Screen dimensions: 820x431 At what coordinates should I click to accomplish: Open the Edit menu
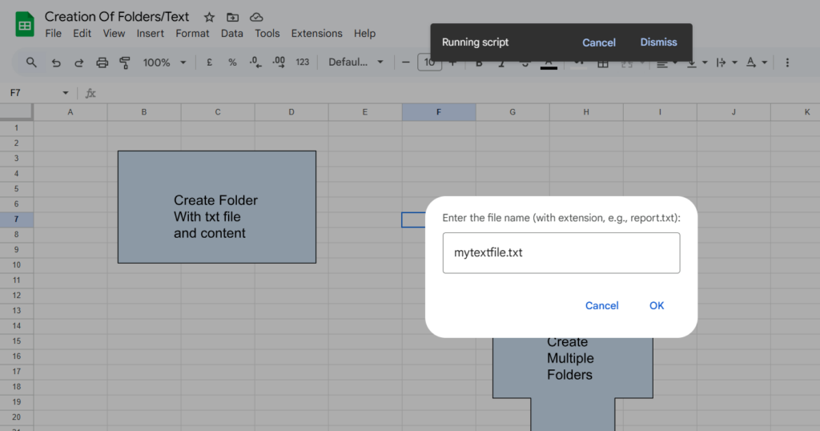82,34
